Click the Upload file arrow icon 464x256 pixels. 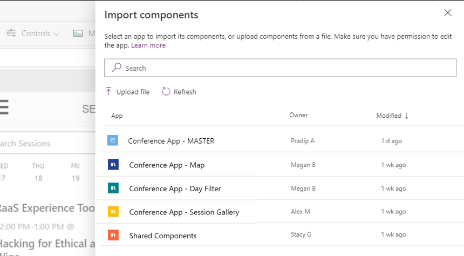click(x=109, y=92)
